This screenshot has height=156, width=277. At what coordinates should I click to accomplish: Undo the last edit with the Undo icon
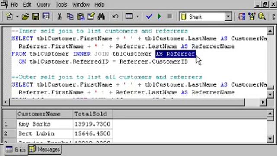tap(115, 16)
